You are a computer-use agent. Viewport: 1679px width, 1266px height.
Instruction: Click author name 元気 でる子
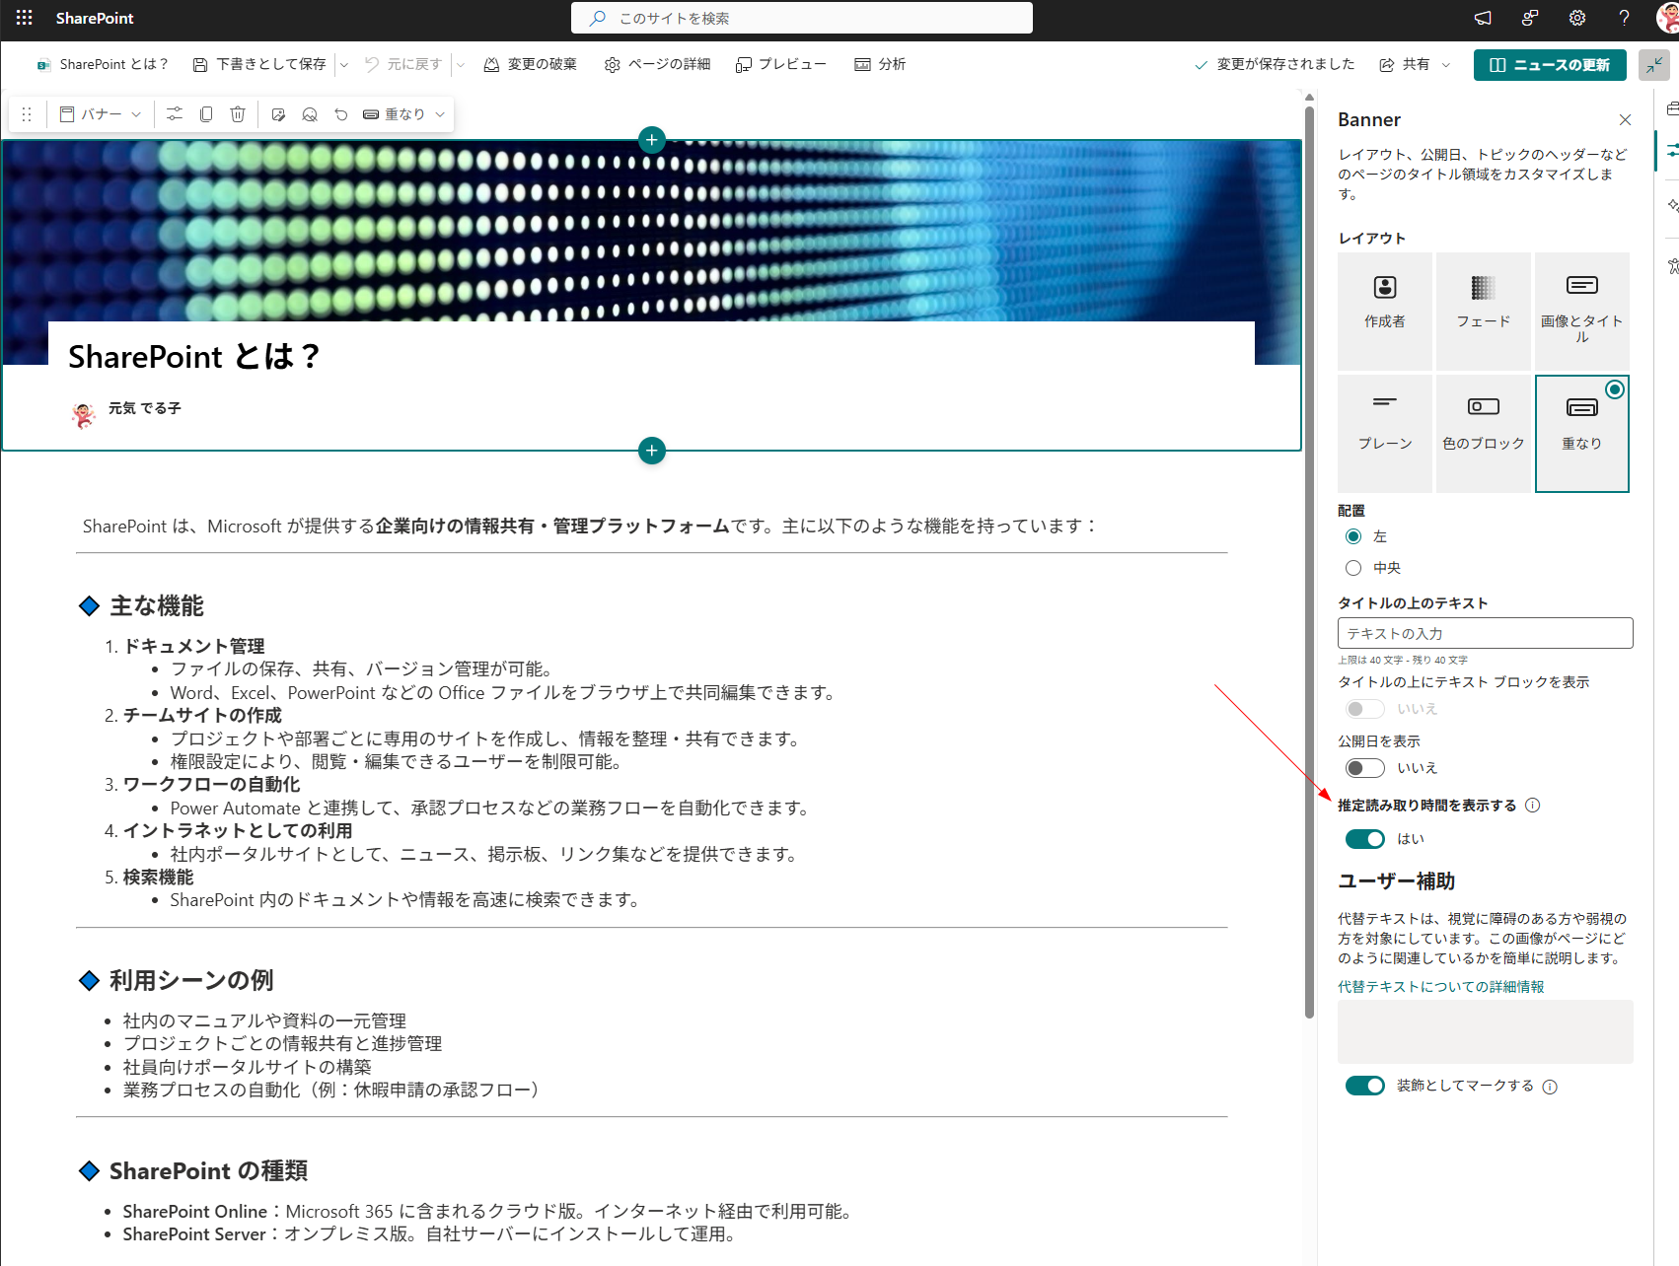tap(145, 408)
